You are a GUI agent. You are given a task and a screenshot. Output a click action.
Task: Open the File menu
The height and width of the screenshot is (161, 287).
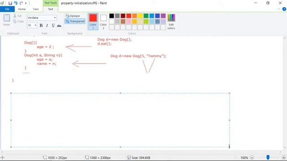7,9
